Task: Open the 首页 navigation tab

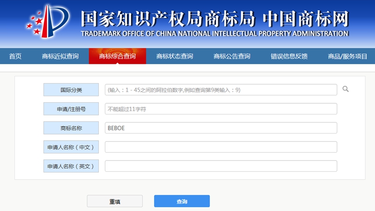Action: coord(15,56)
